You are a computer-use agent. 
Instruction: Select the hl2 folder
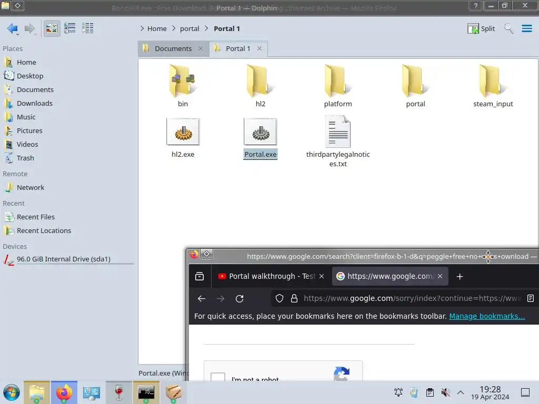point(260,86)
